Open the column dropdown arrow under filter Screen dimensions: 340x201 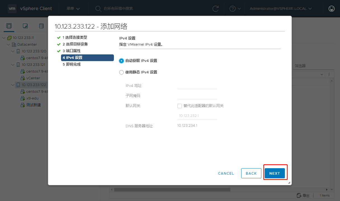322,74
